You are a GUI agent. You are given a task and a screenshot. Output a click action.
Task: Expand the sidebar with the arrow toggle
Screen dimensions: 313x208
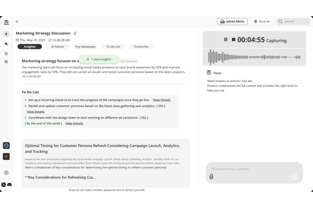point(17,22)
